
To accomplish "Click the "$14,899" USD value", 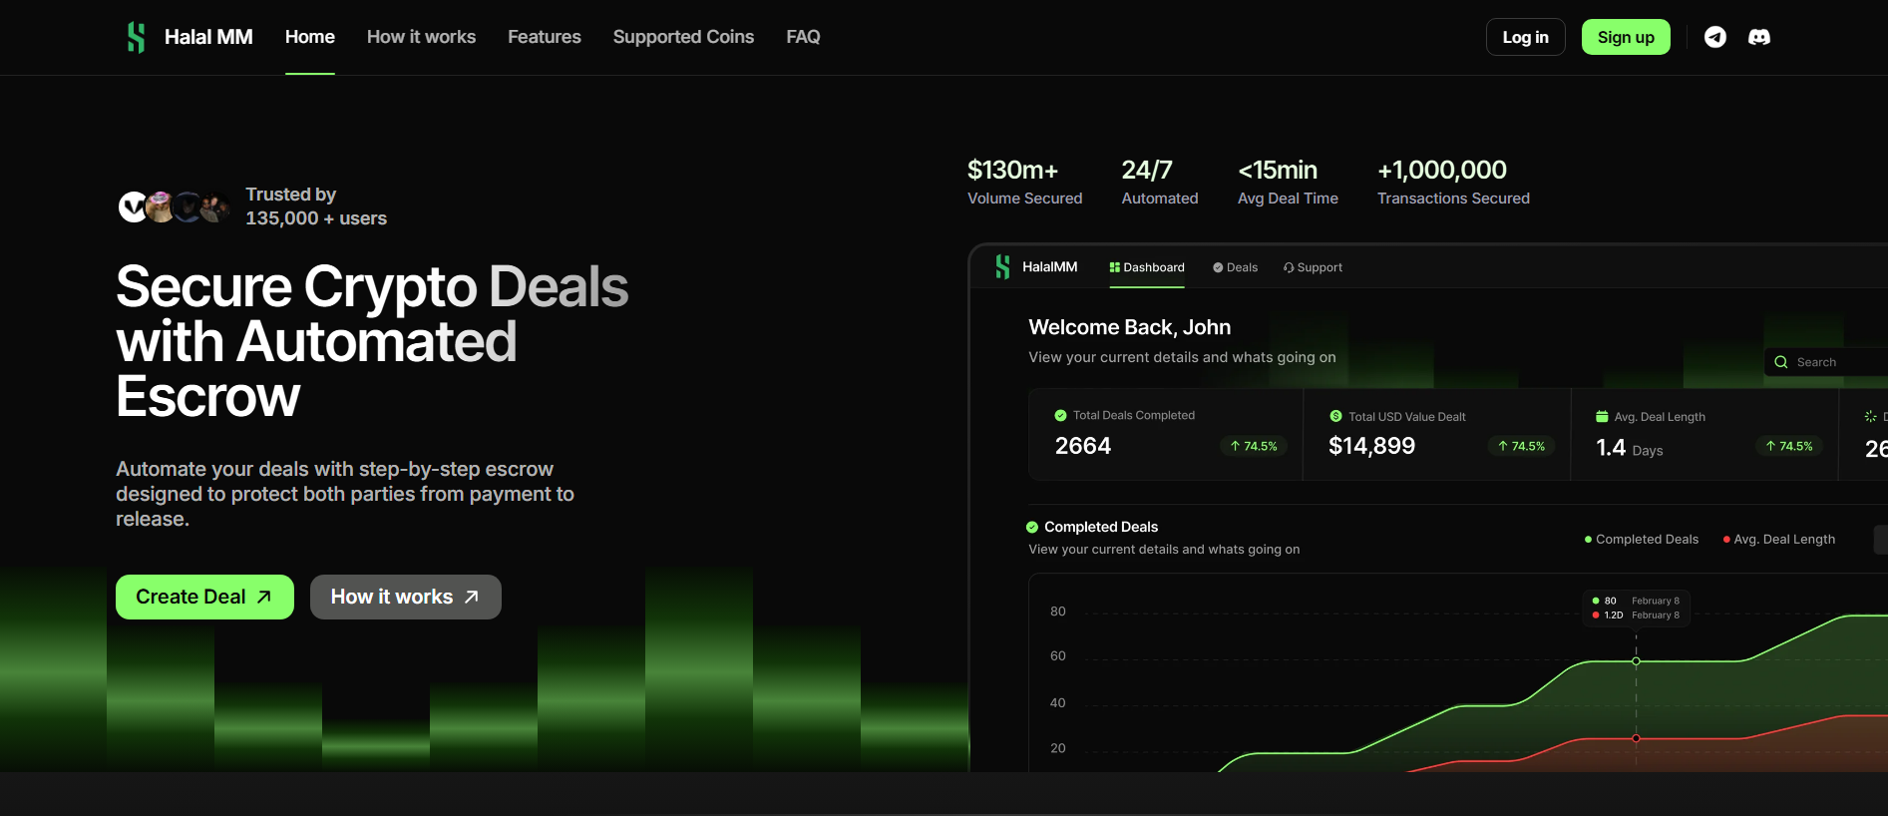I will pos(1371,446).
